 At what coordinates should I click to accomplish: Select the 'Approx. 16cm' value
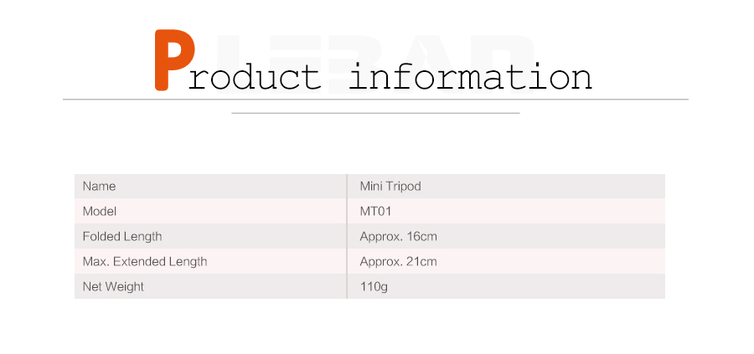tap(398, 236)
